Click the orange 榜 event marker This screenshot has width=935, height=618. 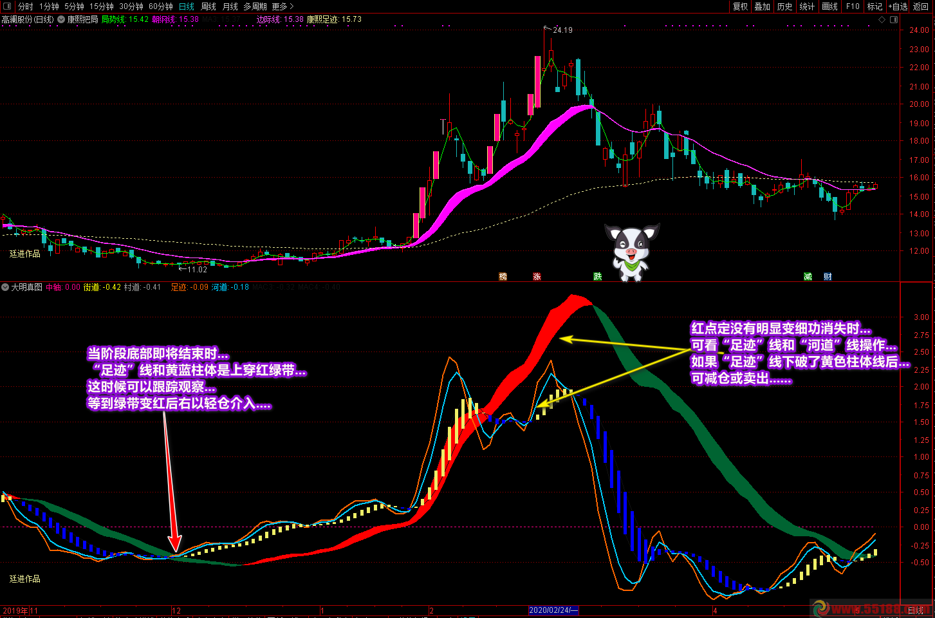point(503,277)
